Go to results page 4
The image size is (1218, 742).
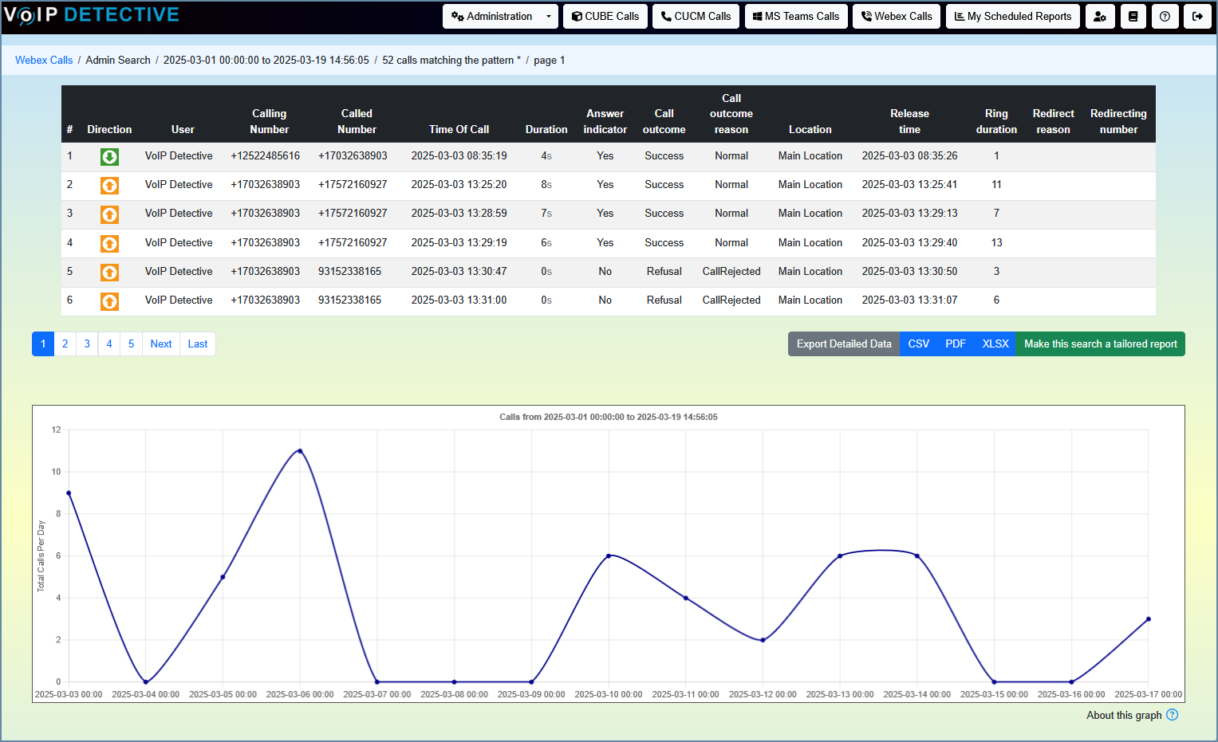109,344
